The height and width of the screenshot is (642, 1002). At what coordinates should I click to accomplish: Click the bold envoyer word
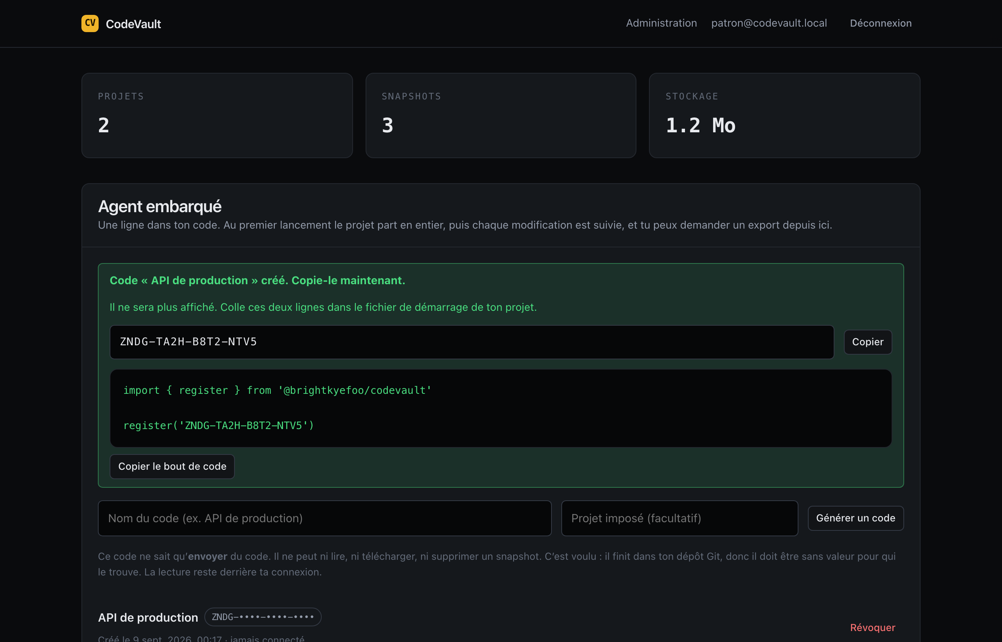[207, 556]
